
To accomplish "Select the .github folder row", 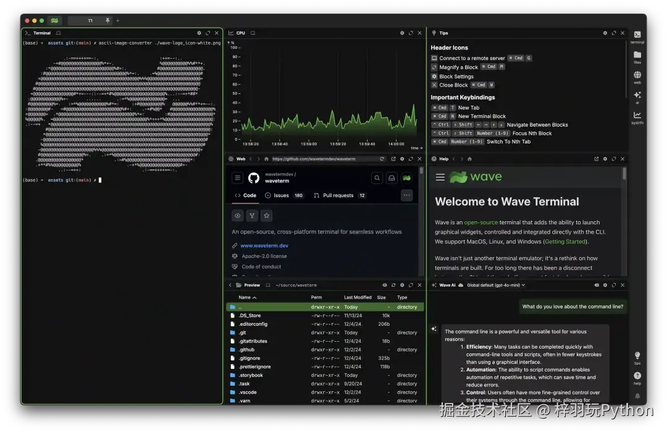I will pyautogui.click(x=325, y=349).
